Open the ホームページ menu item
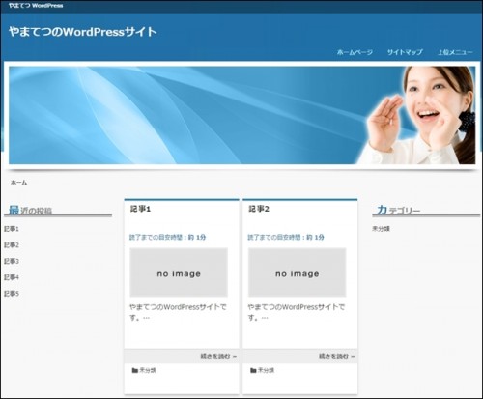Image resolution: width=483 pixels, height=399 pixels. (355, 52)
